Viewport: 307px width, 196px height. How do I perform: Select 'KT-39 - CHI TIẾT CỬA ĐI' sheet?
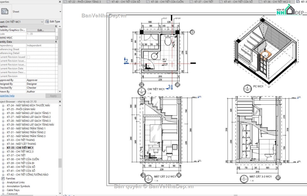coord(21,163)
